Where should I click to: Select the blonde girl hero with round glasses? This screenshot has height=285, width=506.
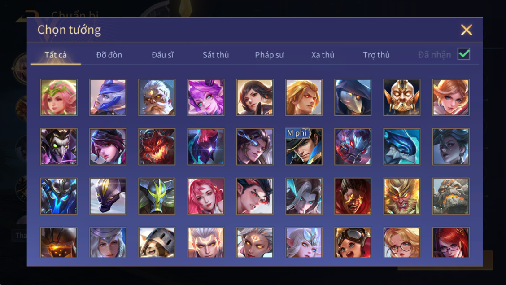[402, 242]
